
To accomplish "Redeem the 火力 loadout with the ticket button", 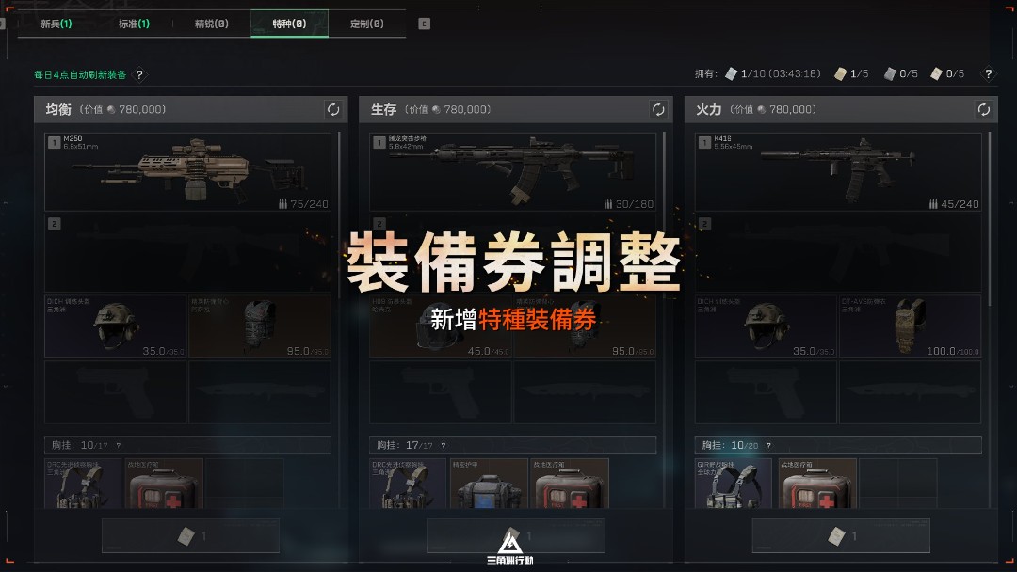I will coord(841,535).
